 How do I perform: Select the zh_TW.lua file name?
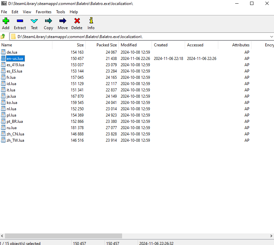(x=15, y=140)
